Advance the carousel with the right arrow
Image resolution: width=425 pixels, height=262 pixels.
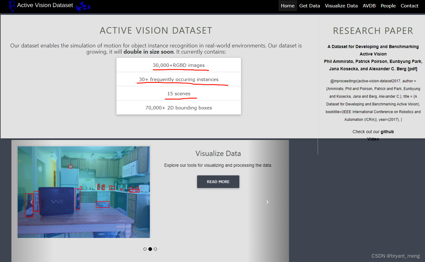tap(267, 202)
